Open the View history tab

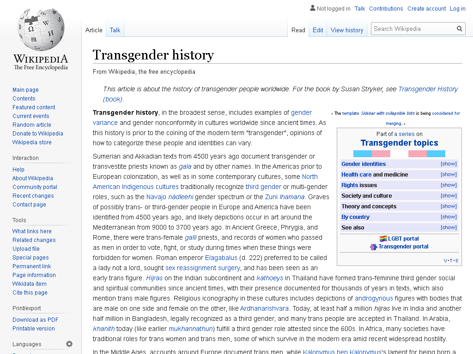point(347,30)
